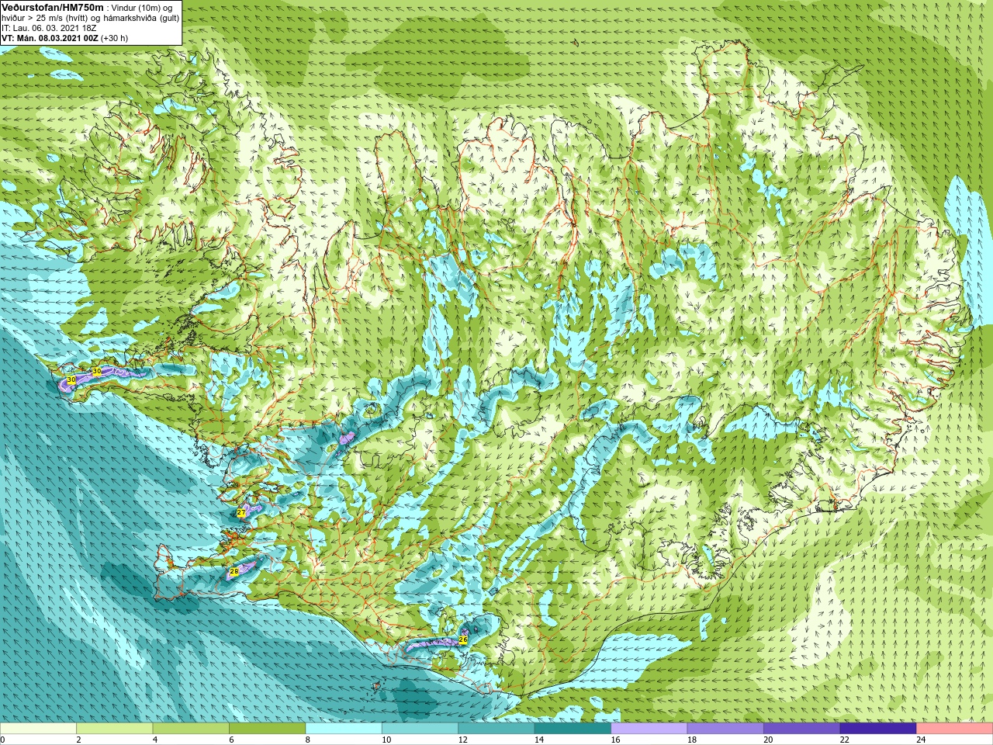
Task: Click the legend tick label 20
Action: (x=769, y=740)
